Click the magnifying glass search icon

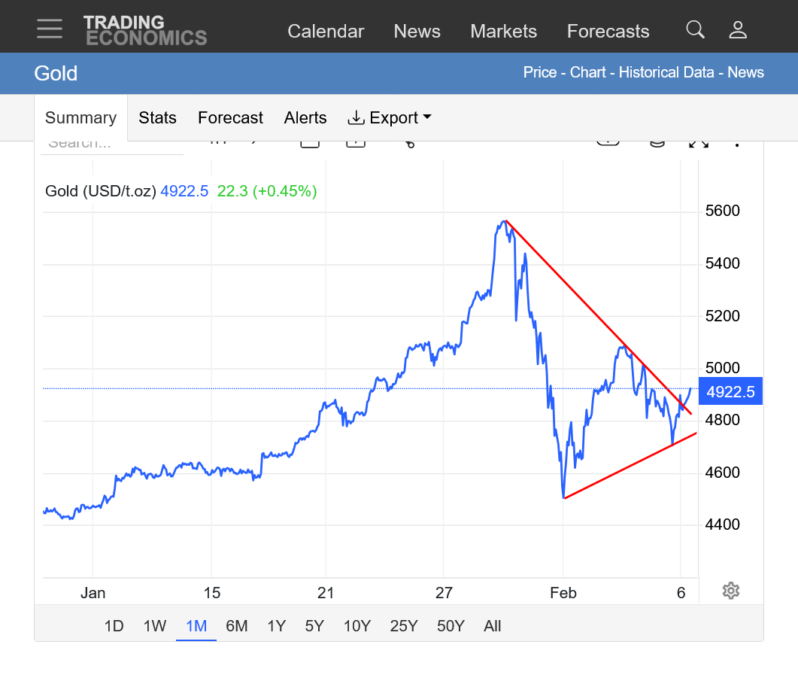coord(696,30)
